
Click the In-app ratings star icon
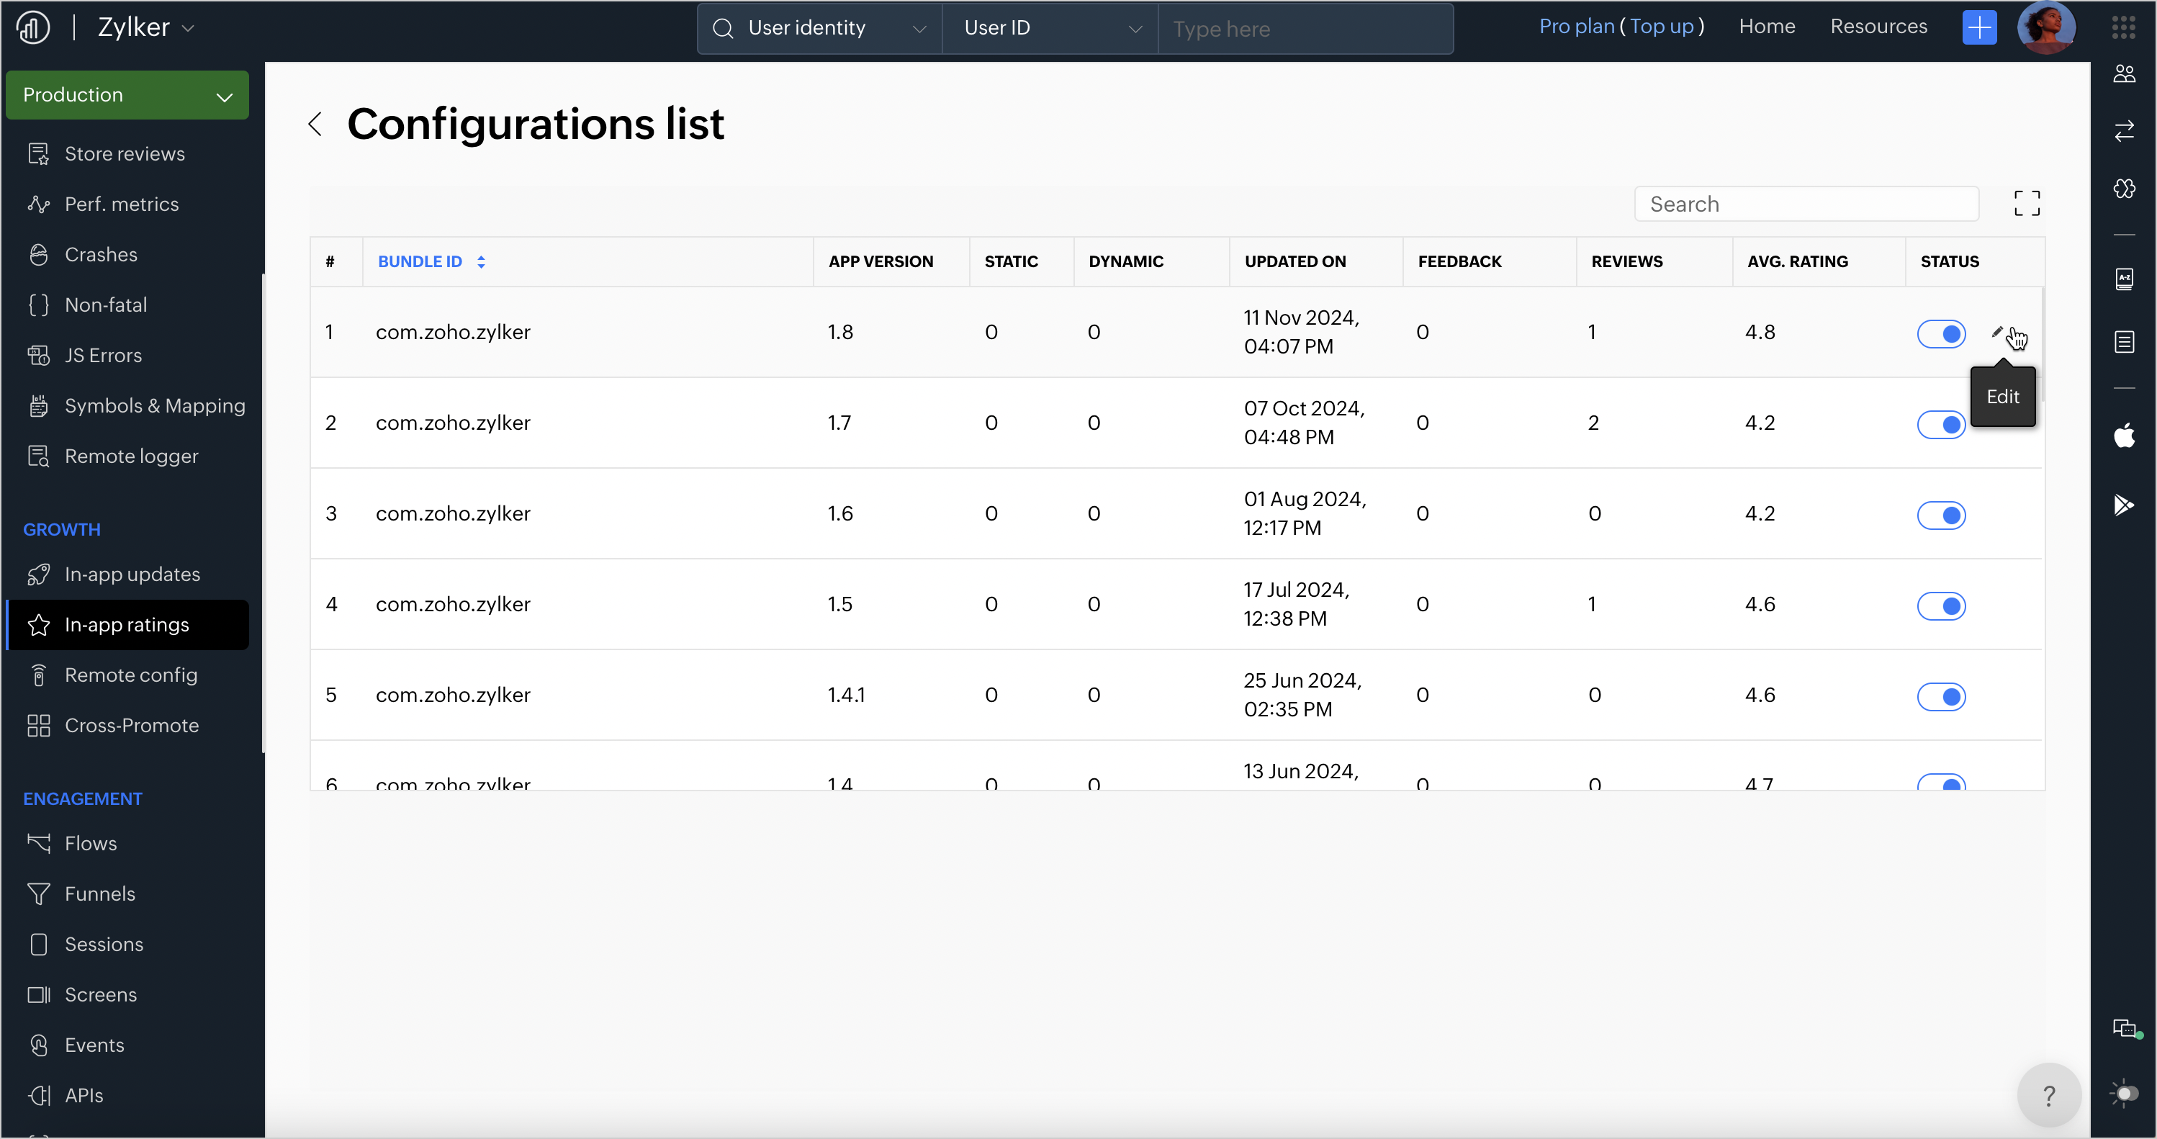[39, 625]
